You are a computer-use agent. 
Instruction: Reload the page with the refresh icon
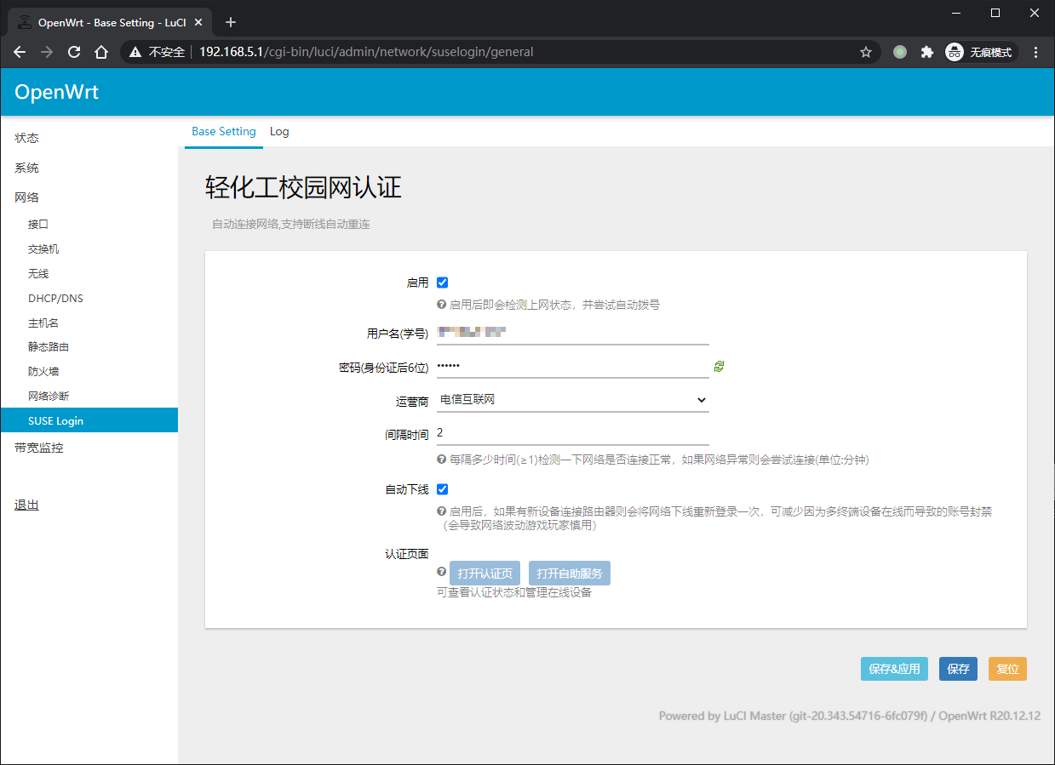click(x=74, y=52)
